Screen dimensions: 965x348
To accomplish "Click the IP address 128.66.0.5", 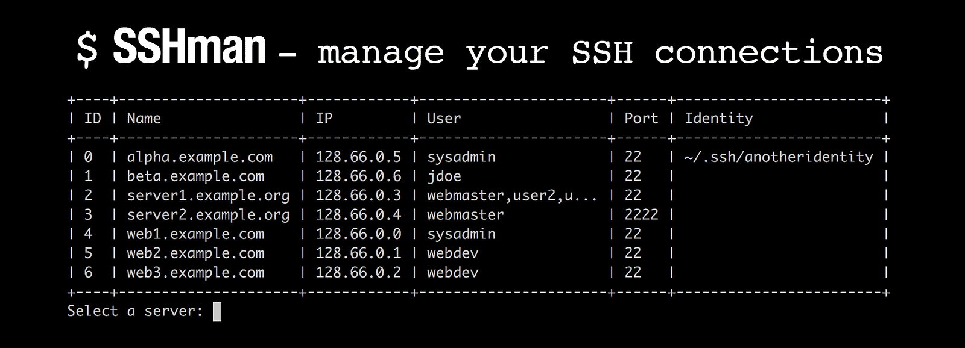I will (x=358, y=157).
